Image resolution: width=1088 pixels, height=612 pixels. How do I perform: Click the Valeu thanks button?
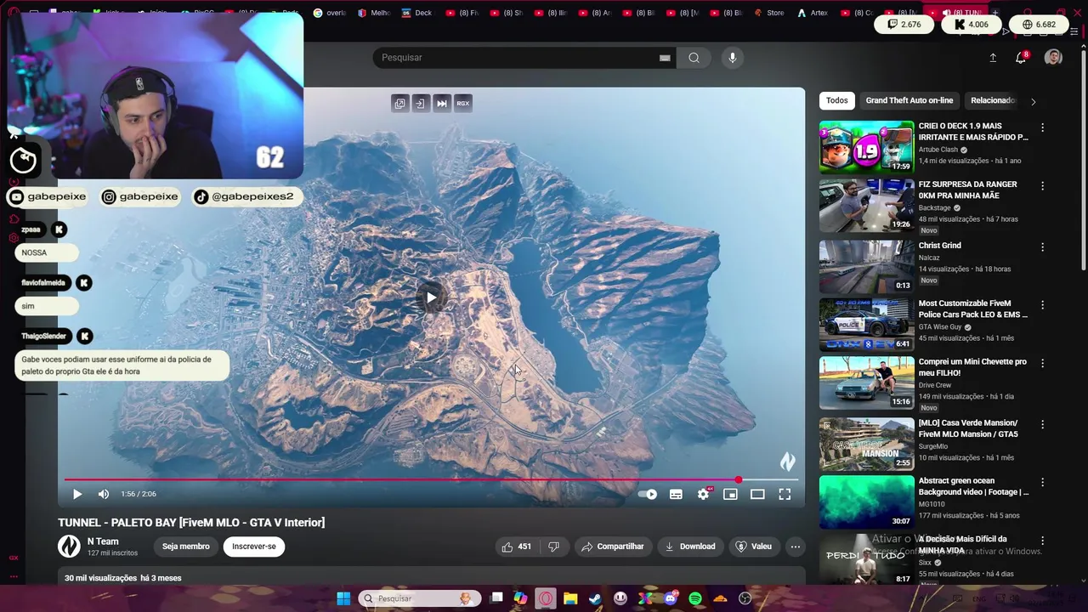[754, 547]
